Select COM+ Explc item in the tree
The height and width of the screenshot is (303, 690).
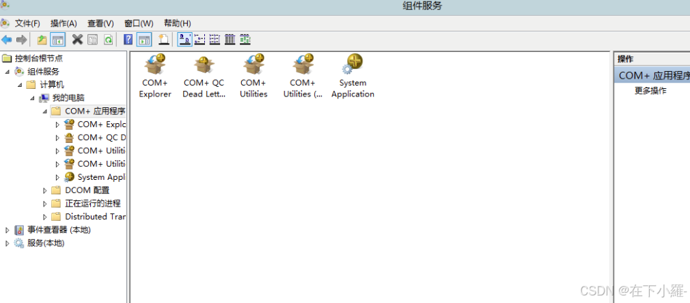(102, 124)
